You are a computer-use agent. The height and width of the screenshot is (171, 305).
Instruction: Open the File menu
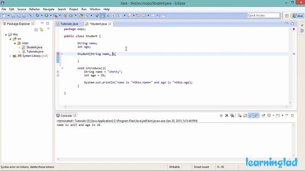4,9
